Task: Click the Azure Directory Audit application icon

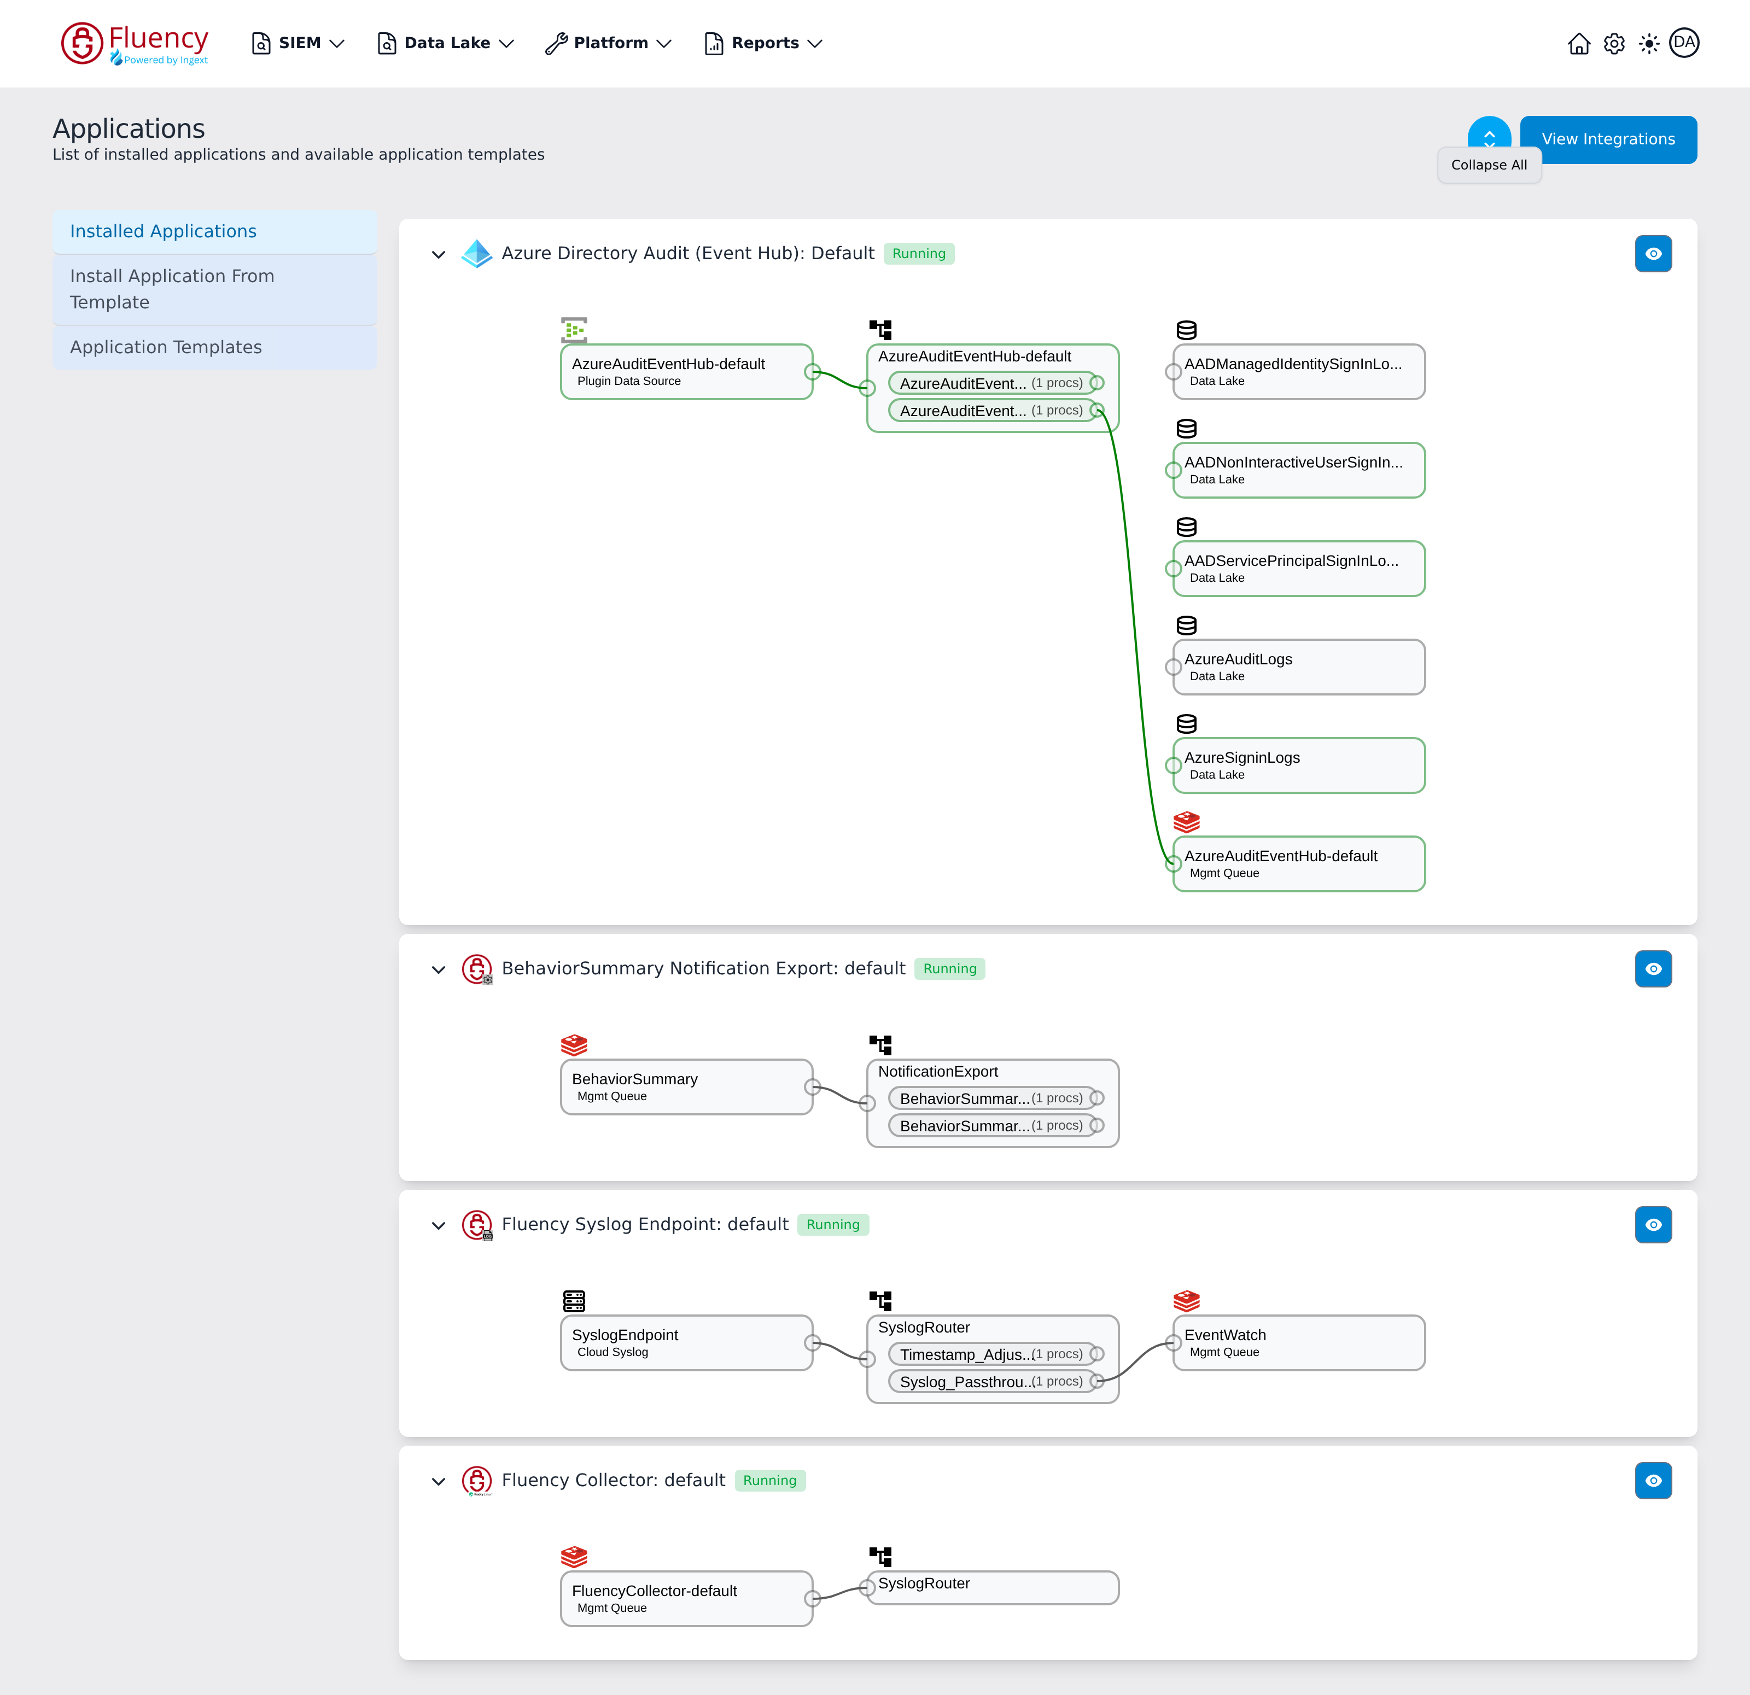Action: click(x=477, y=254)
